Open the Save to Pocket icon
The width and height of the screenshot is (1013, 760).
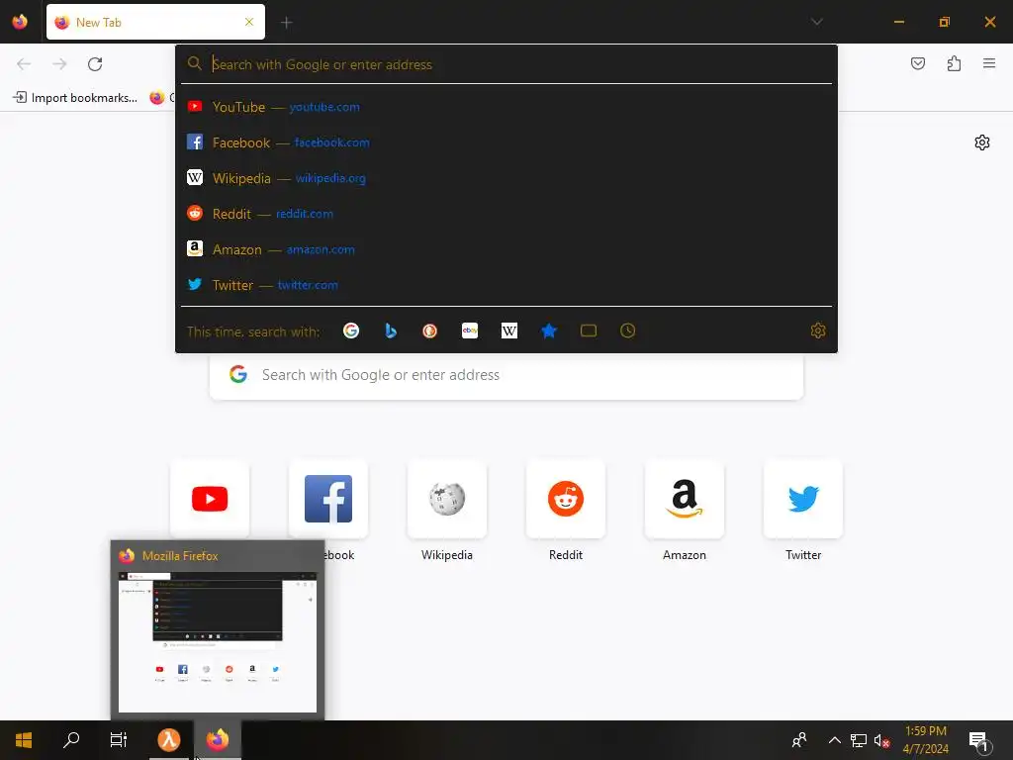(x=918, y=63)
